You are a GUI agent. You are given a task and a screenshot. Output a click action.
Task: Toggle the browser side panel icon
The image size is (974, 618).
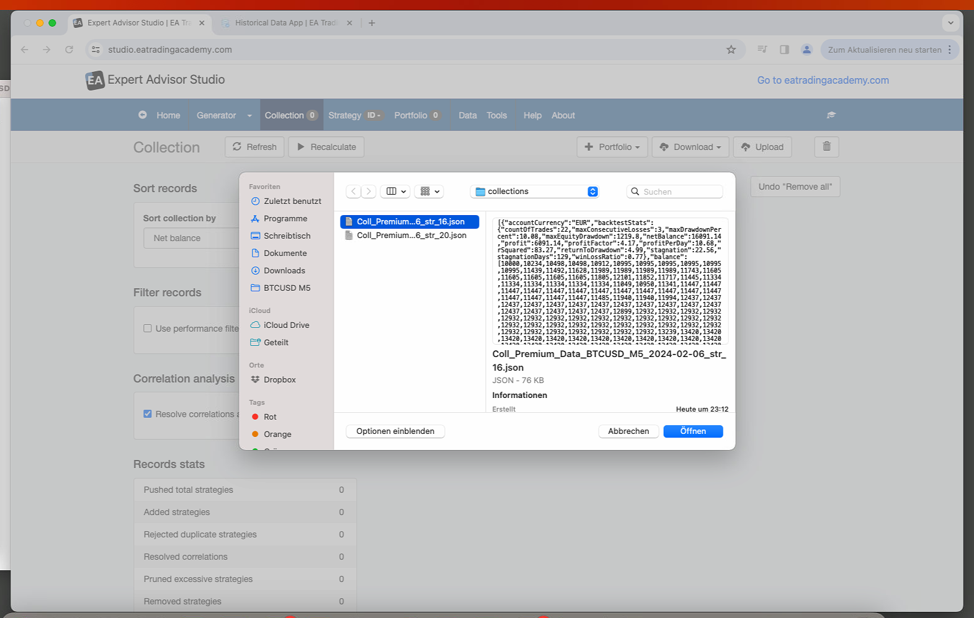coord(784,50)
